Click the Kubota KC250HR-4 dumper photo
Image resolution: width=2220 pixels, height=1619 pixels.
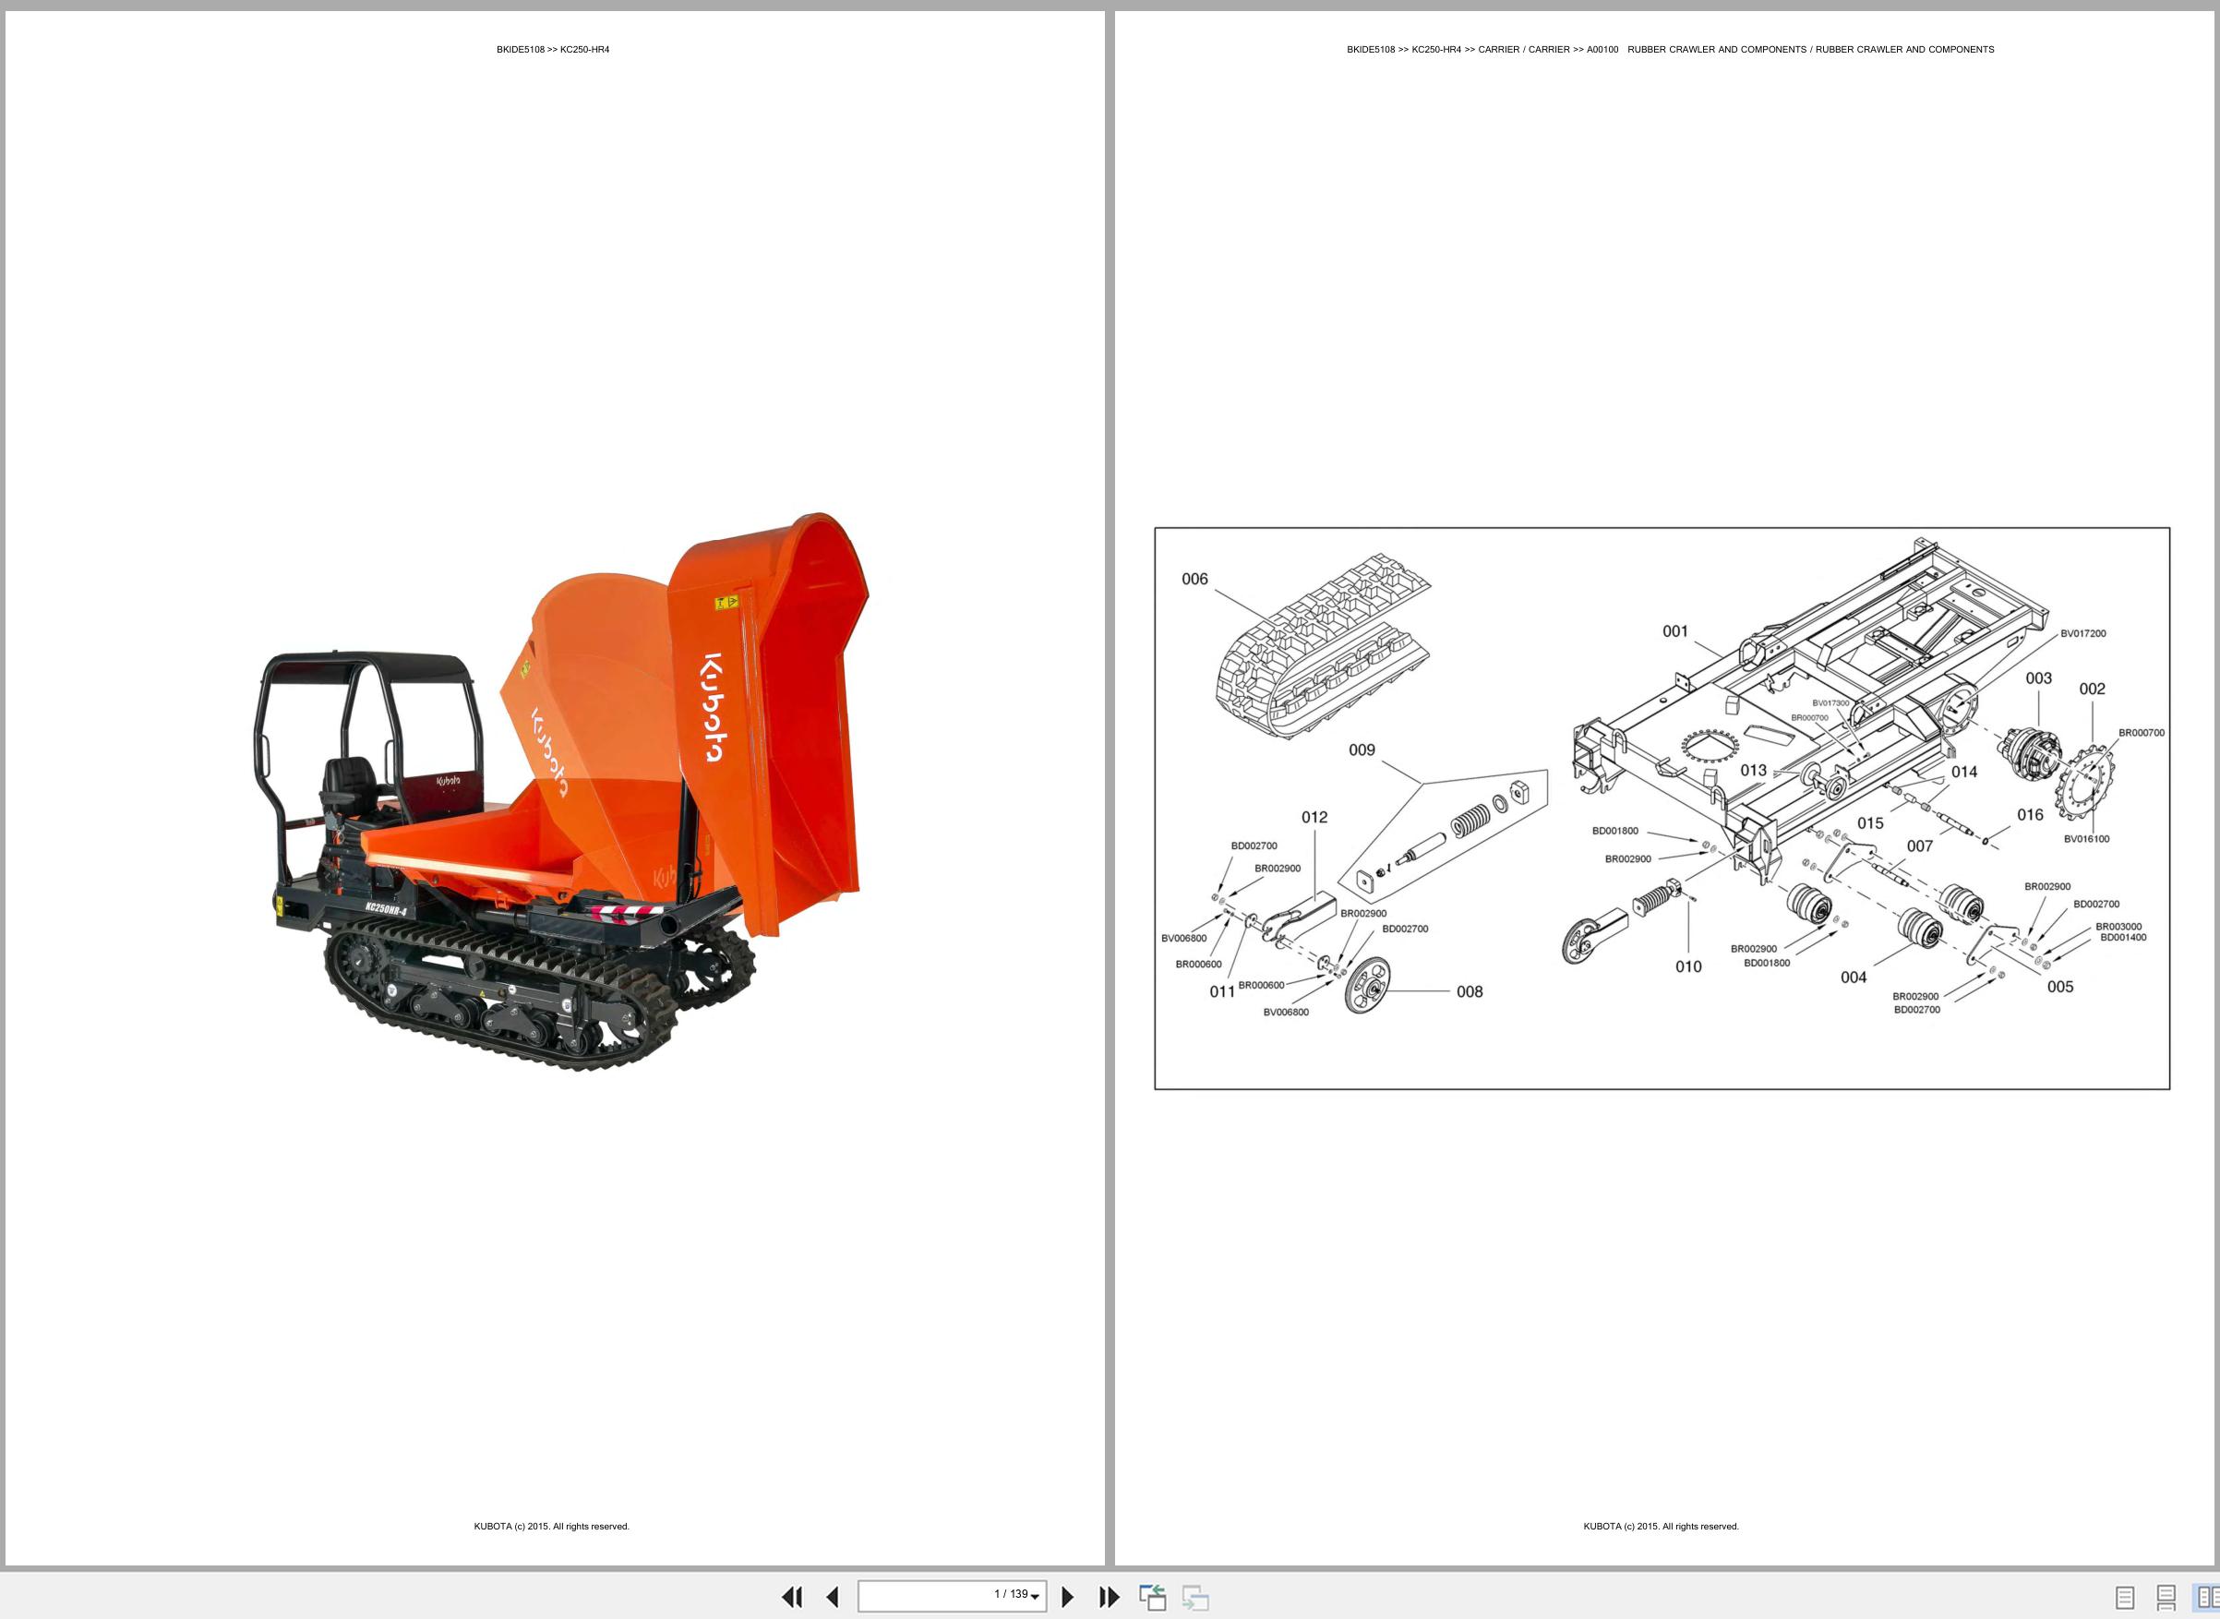(561, 790)
